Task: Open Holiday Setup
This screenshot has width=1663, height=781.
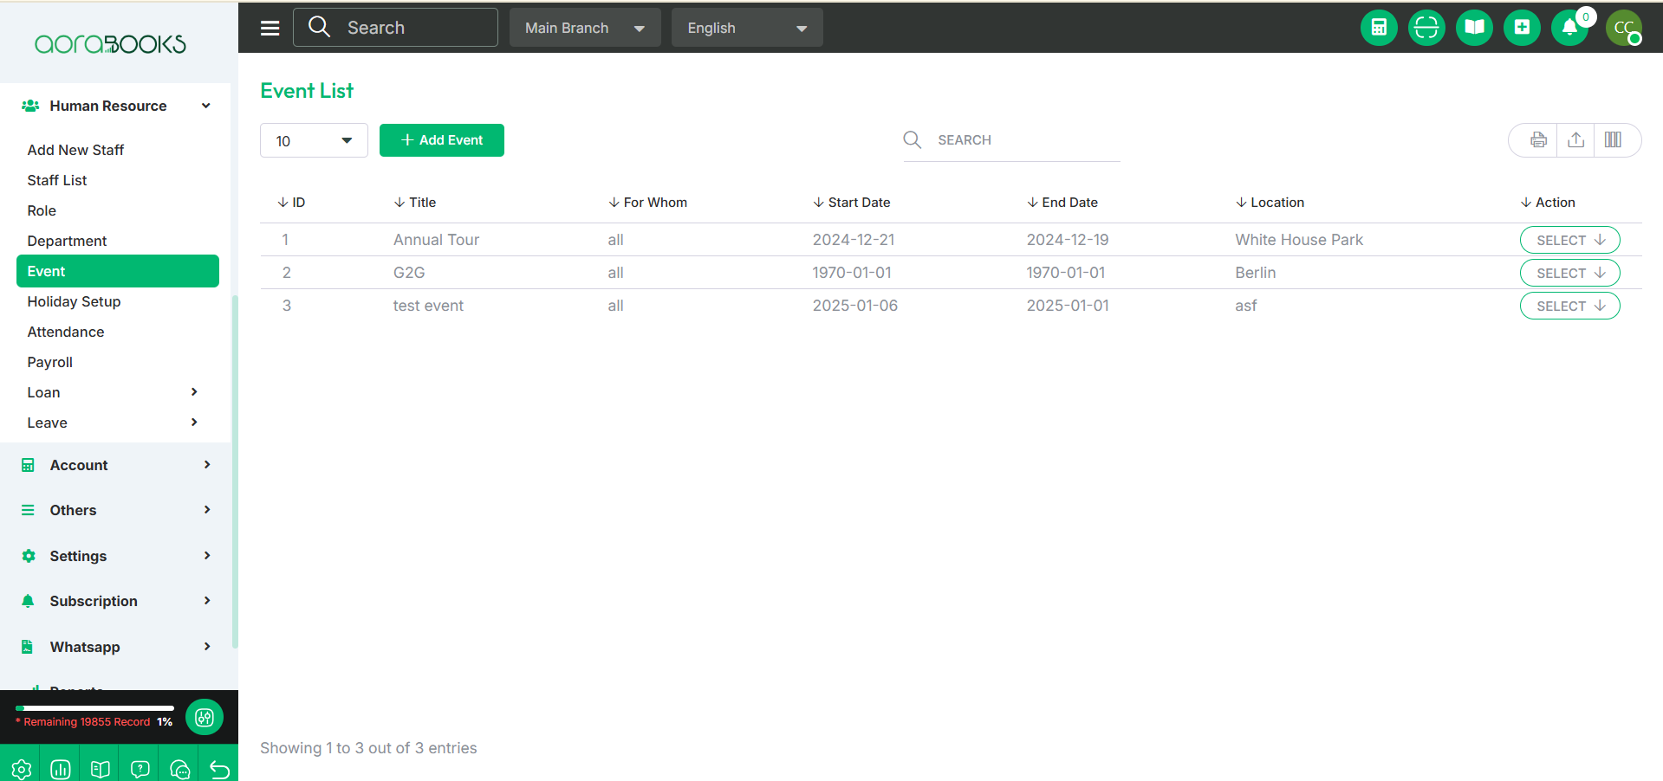Action: [74, 301]
